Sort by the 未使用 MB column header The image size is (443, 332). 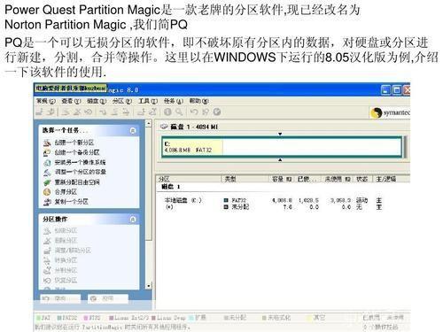(x=338, y=179)
